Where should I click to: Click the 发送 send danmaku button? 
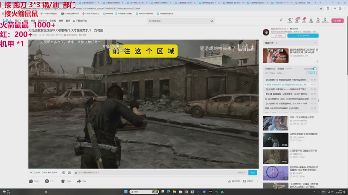point(253,172)
